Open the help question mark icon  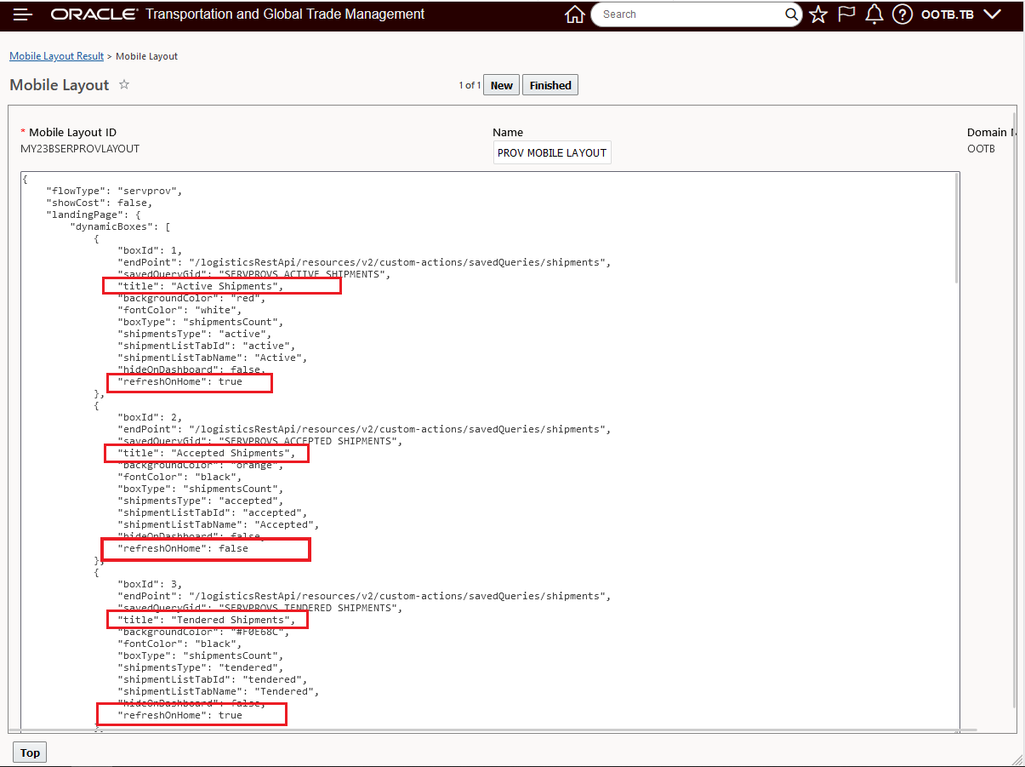click(x=903, y=14)
